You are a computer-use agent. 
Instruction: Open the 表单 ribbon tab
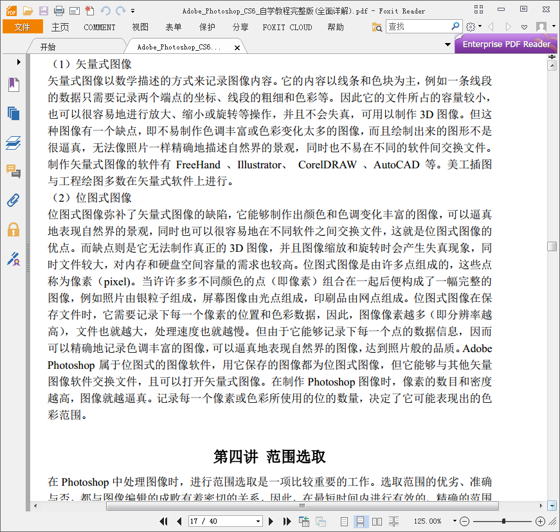click(x=174, y=27)
